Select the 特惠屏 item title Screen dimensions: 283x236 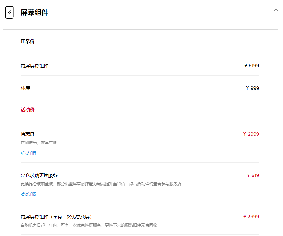[27, 134]
